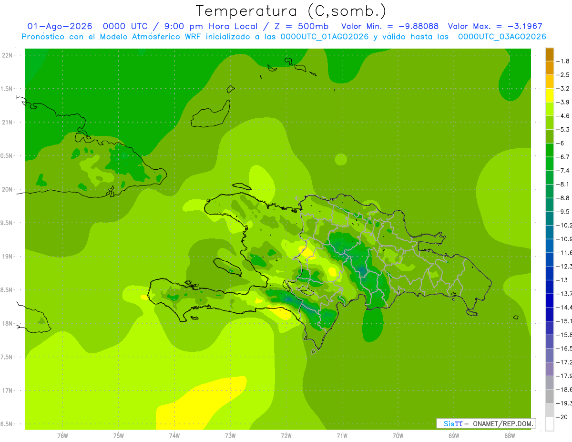Click the '75W' longitude label

point(118,436)
